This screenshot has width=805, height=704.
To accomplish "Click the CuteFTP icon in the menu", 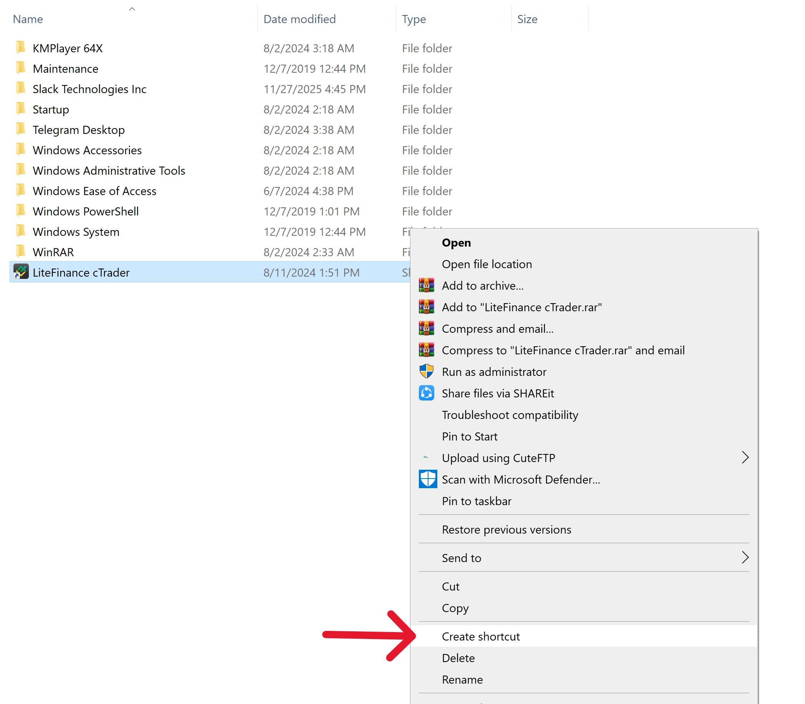I will click(426, 458).
